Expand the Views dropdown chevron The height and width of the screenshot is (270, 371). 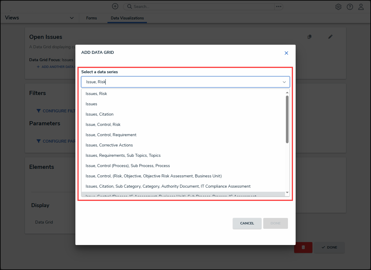[x=72, y=18]
